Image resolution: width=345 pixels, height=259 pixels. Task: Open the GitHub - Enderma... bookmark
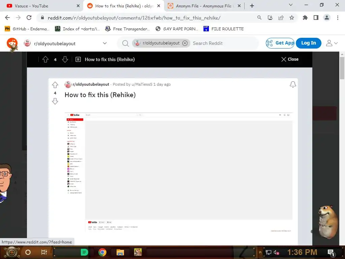tap(27, 29)
